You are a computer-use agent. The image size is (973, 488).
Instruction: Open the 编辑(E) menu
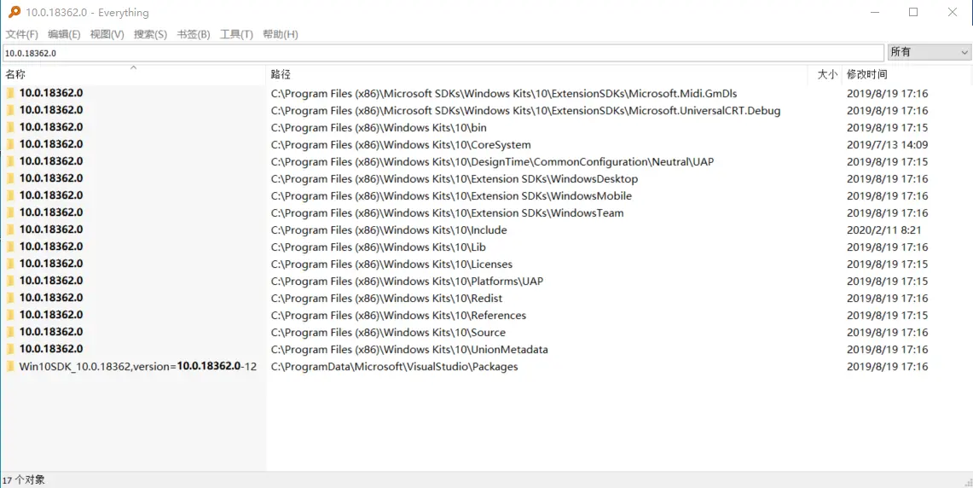(x=64, y=34)
